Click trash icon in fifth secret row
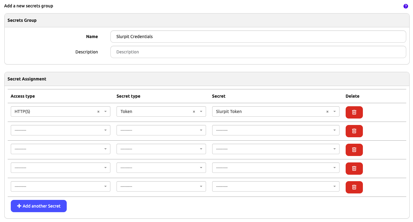413x222 pixels. [x=354, y=187]
